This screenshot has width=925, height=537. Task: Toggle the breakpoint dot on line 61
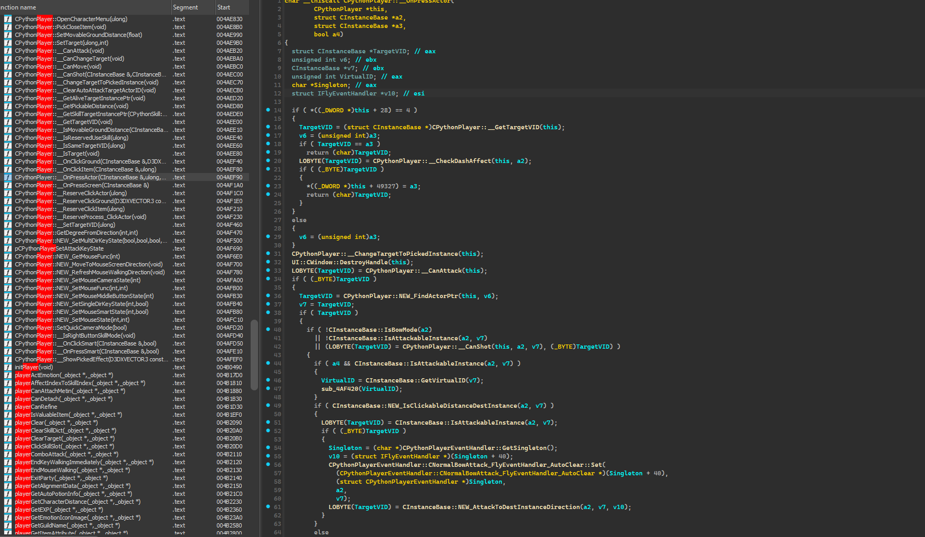coord(268,506)
